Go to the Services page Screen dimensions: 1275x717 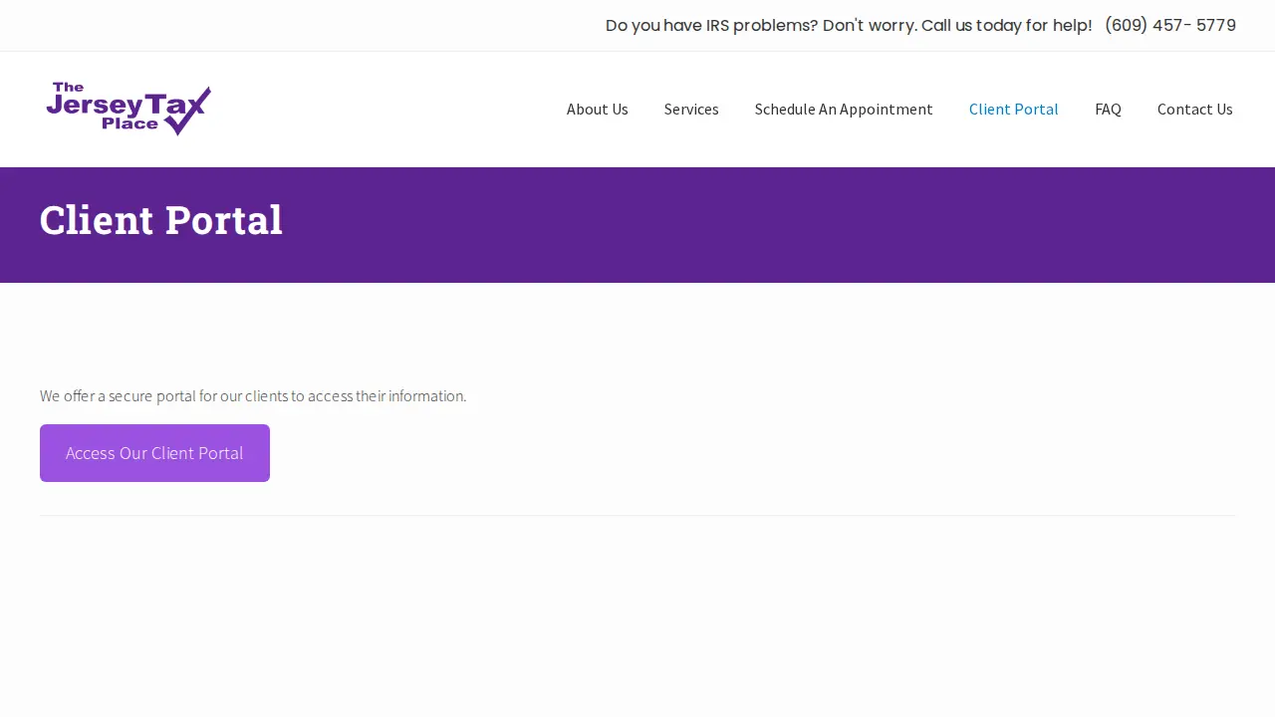tap(691, 110)
